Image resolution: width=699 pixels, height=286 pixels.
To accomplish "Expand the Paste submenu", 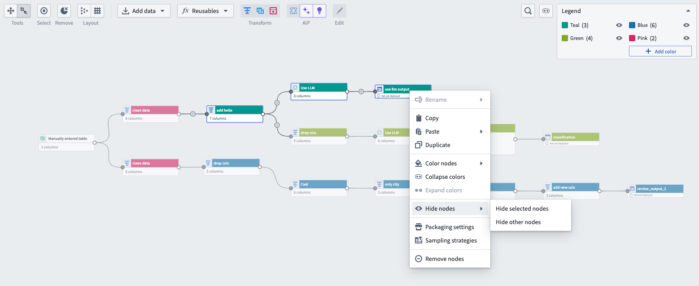I will click(x=450, y=131).
